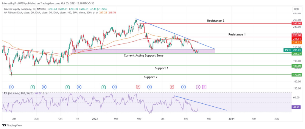Screen dimensions: 305x129
Task: Click the TSCO 206.01 last price label
Action: (292, 50)
